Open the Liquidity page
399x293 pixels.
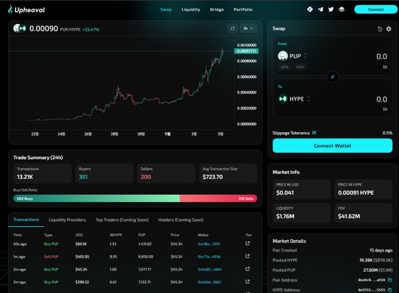(x=191, y=10)
